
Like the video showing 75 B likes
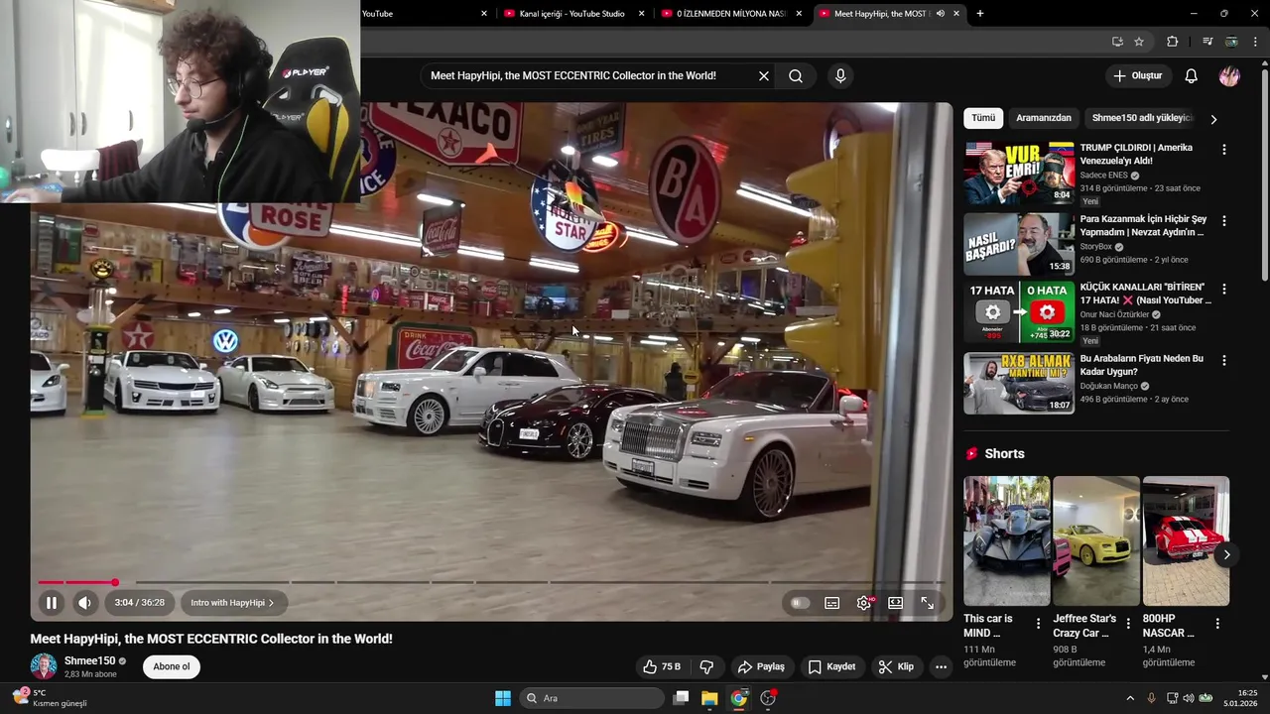click(x=662, y=666)
